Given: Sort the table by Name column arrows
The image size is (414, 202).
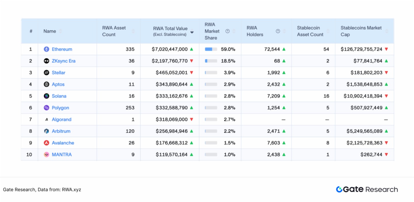Looking at the screenshot, I should point(60,31).
